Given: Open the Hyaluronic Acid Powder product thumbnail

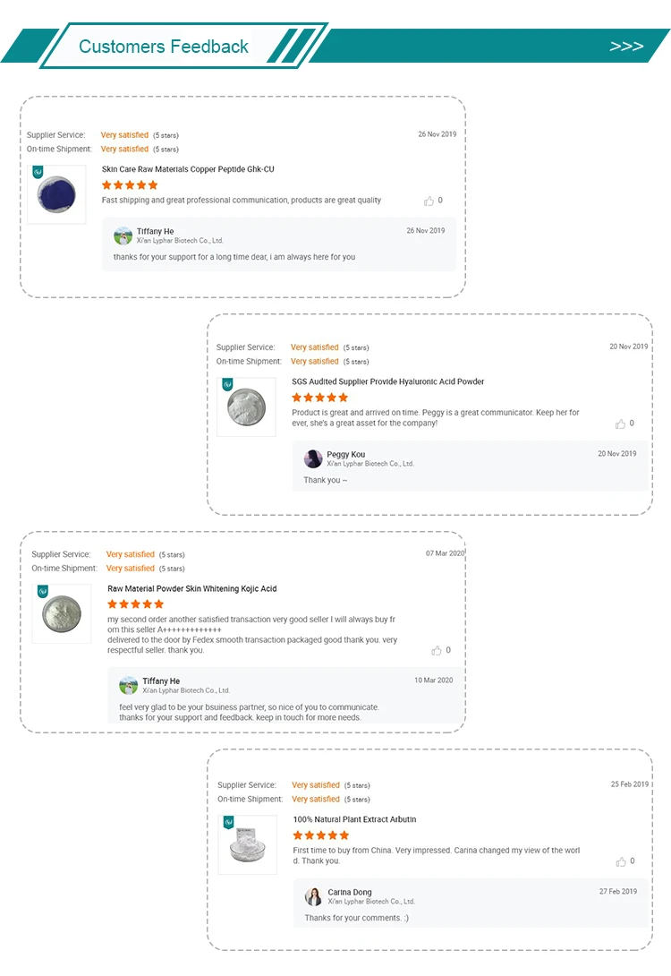Looking at the screenshot, I should pos(246,407).
